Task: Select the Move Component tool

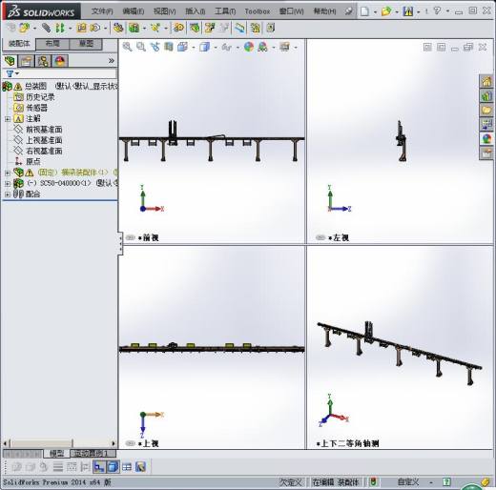Action: click(95, 28)
